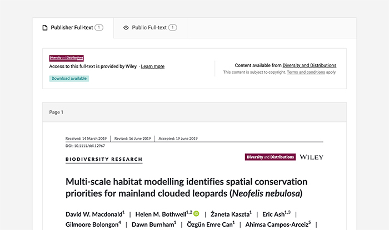Viewport: 389px width, 230px height.
Task: Click the document icon beside Publisher Full-text
Action: (45, 28)
